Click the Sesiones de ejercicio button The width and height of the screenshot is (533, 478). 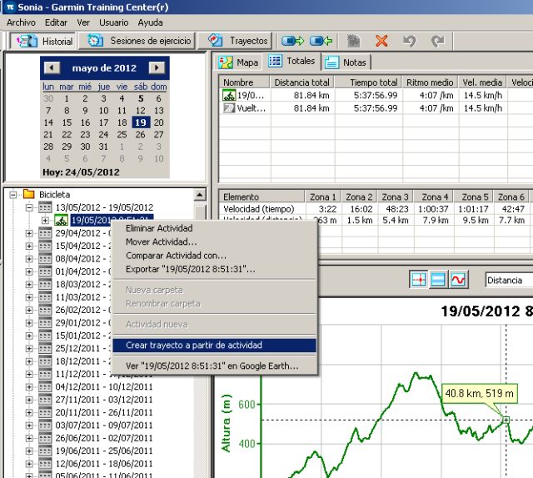coord(140,40)
